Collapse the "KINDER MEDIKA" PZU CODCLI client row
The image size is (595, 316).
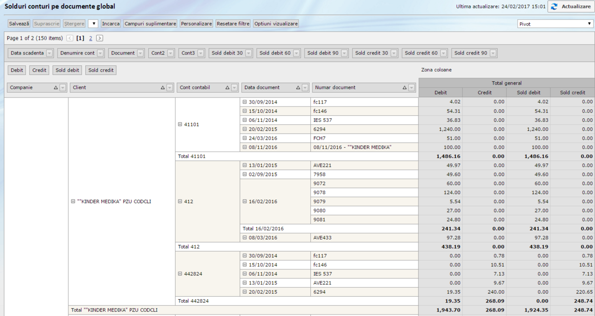(73, 202)
